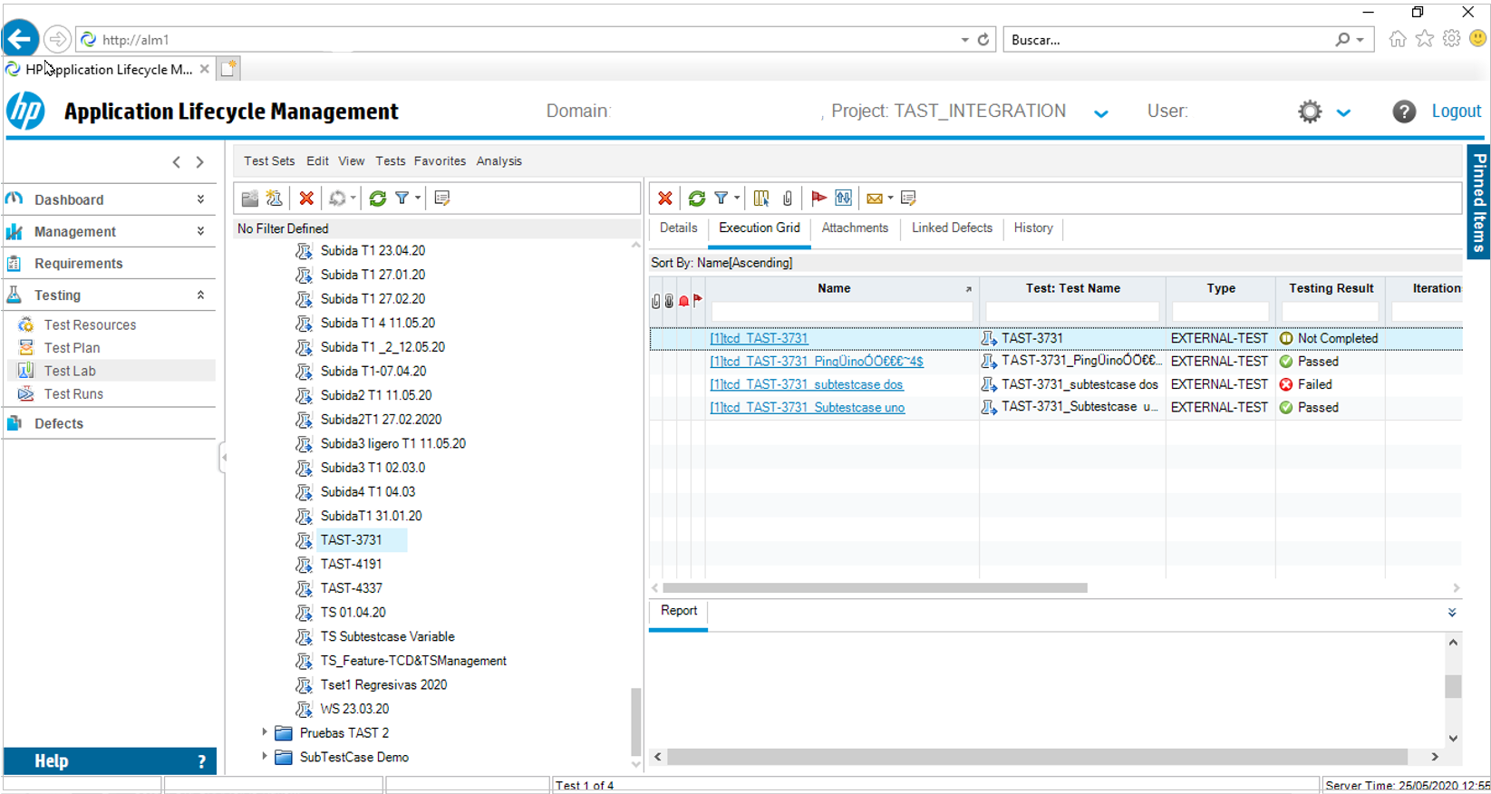Refresh the execution grid with green arrows
Viewport: 1491px width, 794px height.
(x=696, y=198)
